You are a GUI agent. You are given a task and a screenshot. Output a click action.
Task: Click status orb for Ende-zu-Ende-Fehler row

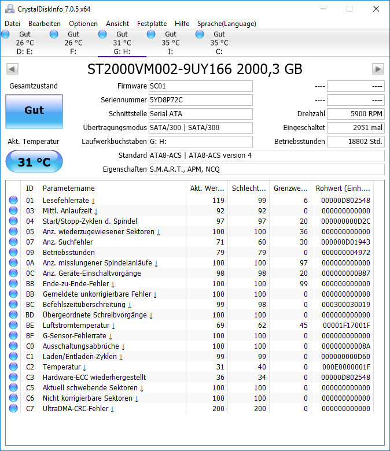[13, 283]
